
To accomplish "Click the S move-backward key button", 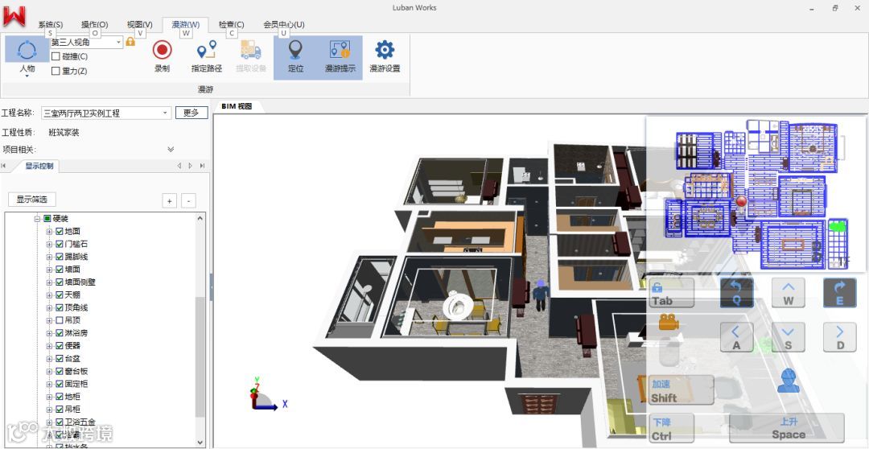I will (788, 337).
